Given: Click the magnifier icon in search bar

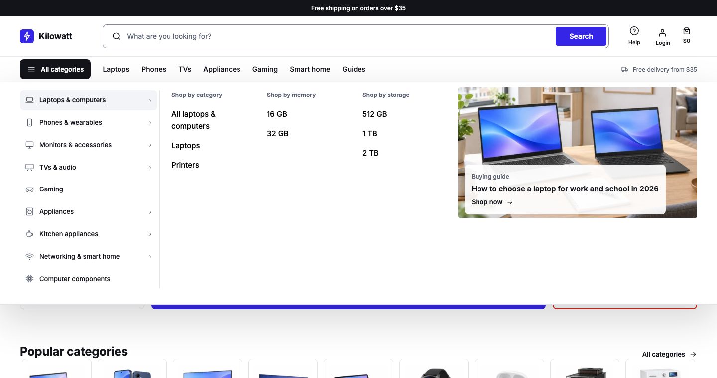Looking at the screenshot, I should (117, 36).
